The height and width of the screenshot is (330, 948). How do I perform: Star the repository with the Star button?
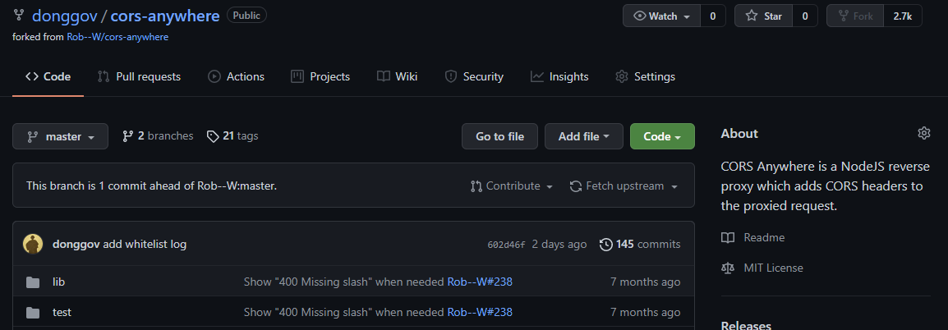(x=764, y=16)
